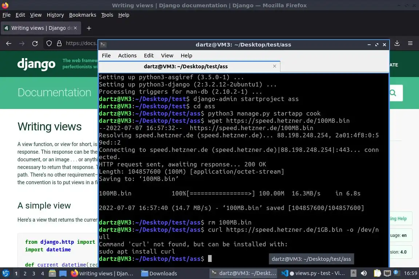Click the django logo
Viewport: 419px width, 279px height.
36,64
